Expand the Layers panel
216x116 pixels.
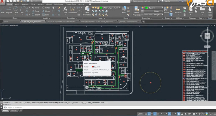tap(102, 18)
